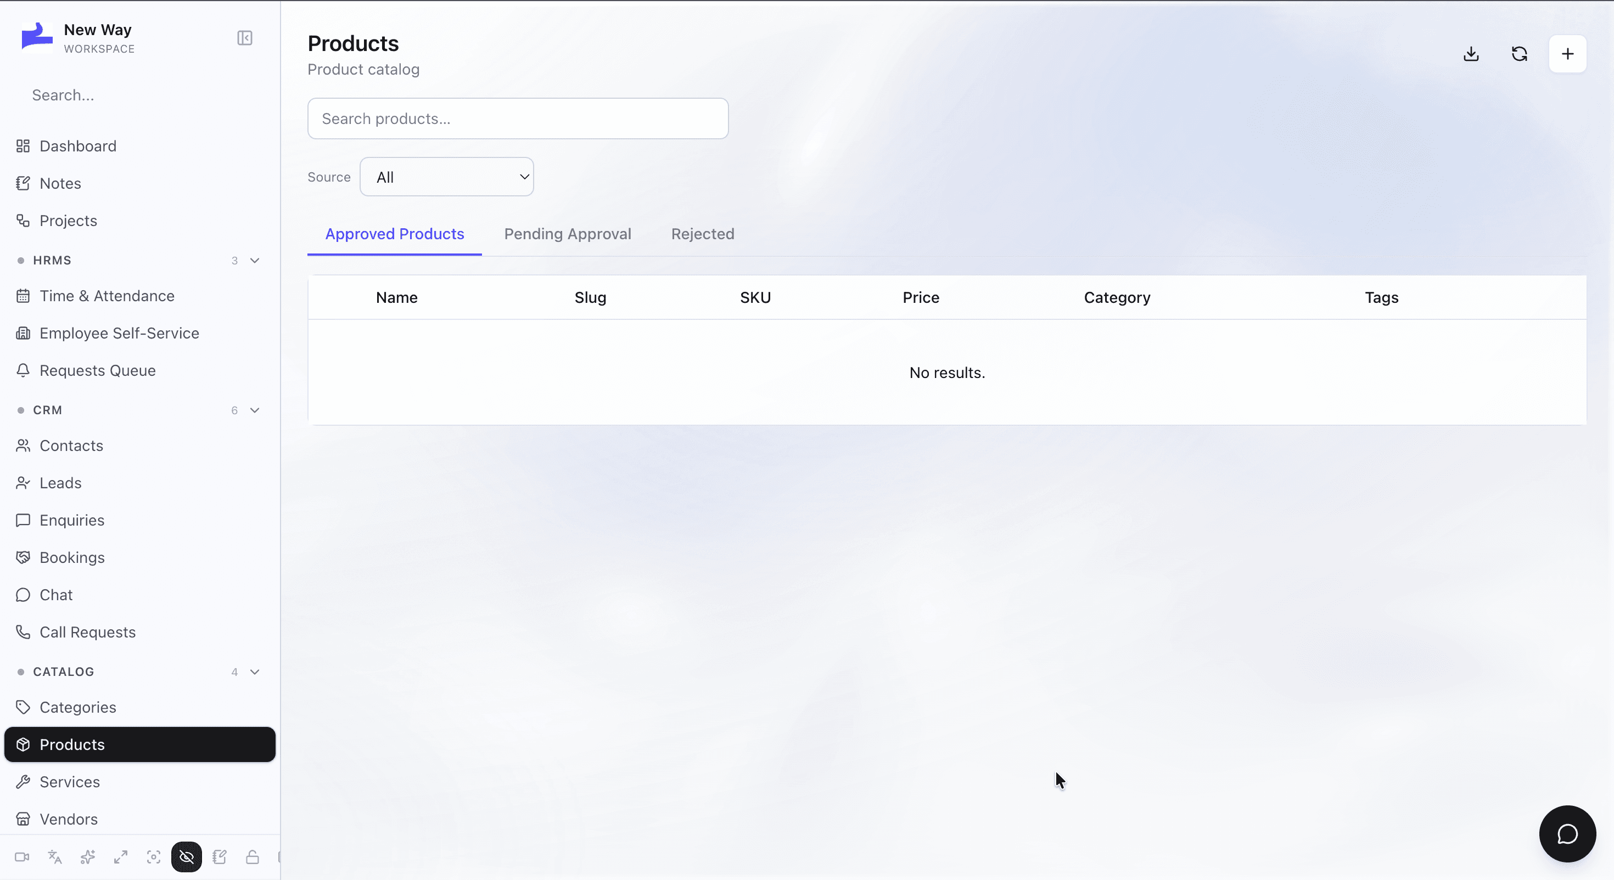Collapse the CRM section chevron

255,410
